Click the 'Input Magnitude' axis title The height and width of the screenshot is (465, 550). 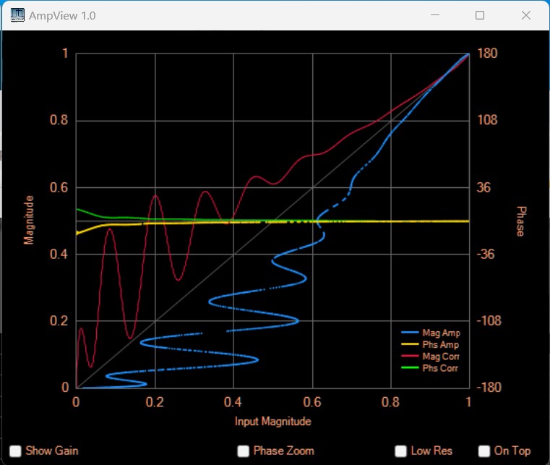click(273, 421)
